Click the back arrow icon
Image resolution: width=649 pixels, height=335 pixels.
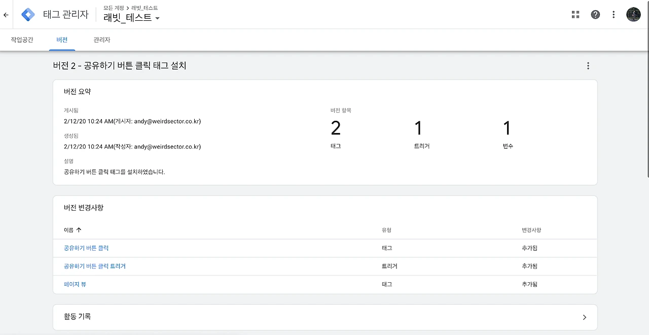point(6,15)
